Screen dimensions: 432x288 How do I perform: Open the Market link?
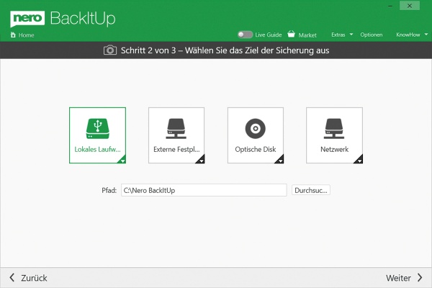coord(307,35)
